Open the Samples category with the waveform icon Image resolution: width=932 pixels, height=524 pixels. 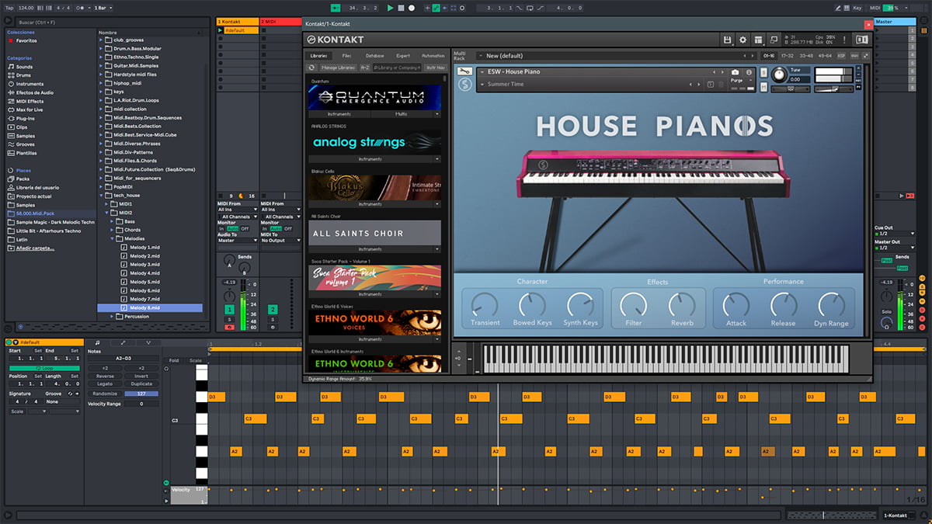[25, 136]
